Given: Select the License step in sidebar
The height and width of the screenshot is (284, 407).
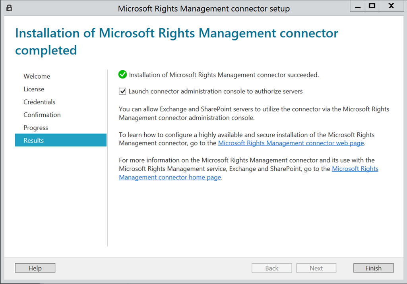Looking at the screenshot, I should 34,89.
